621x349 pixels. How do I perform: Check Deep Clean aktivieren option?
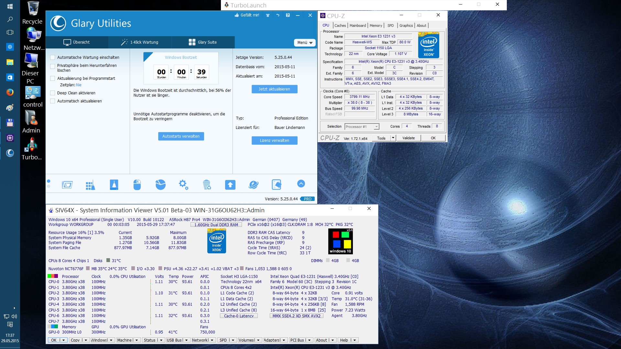click(x=52, y=93)
